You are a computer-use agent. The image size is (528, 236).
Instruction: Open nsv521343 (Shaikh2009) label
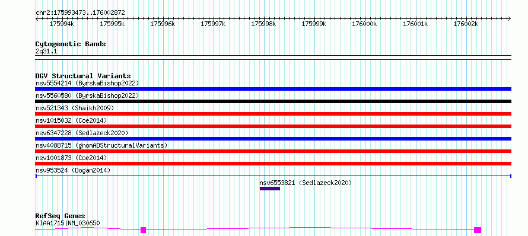point(75,108)
